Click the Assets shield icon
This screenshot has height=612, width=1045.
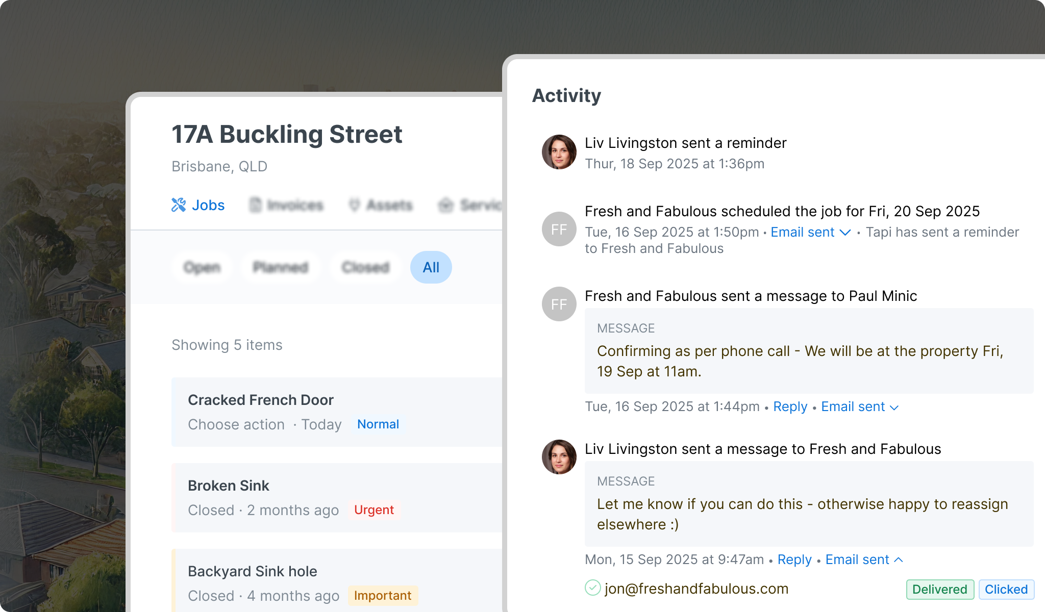click(x=354, y=205)
